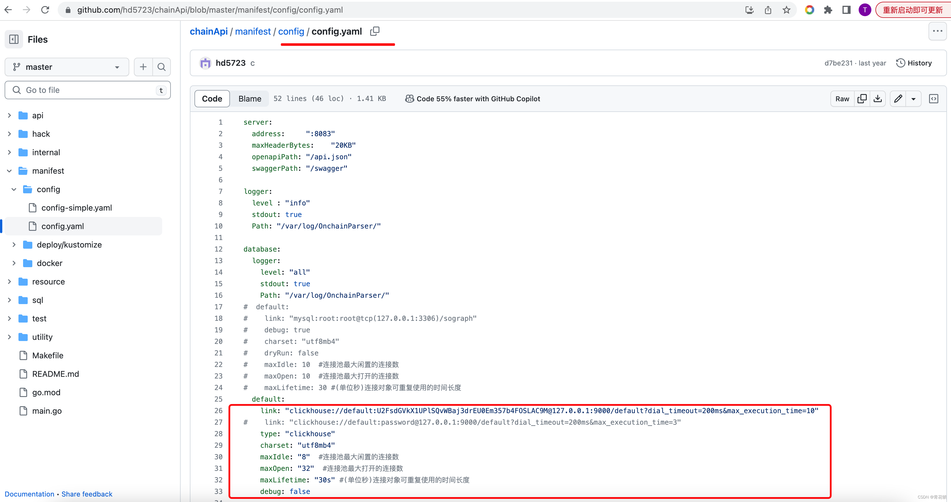The height and width of the screenshot is (502, 951).
Task: Switch to the Blame tab
Action: (250, 99)
